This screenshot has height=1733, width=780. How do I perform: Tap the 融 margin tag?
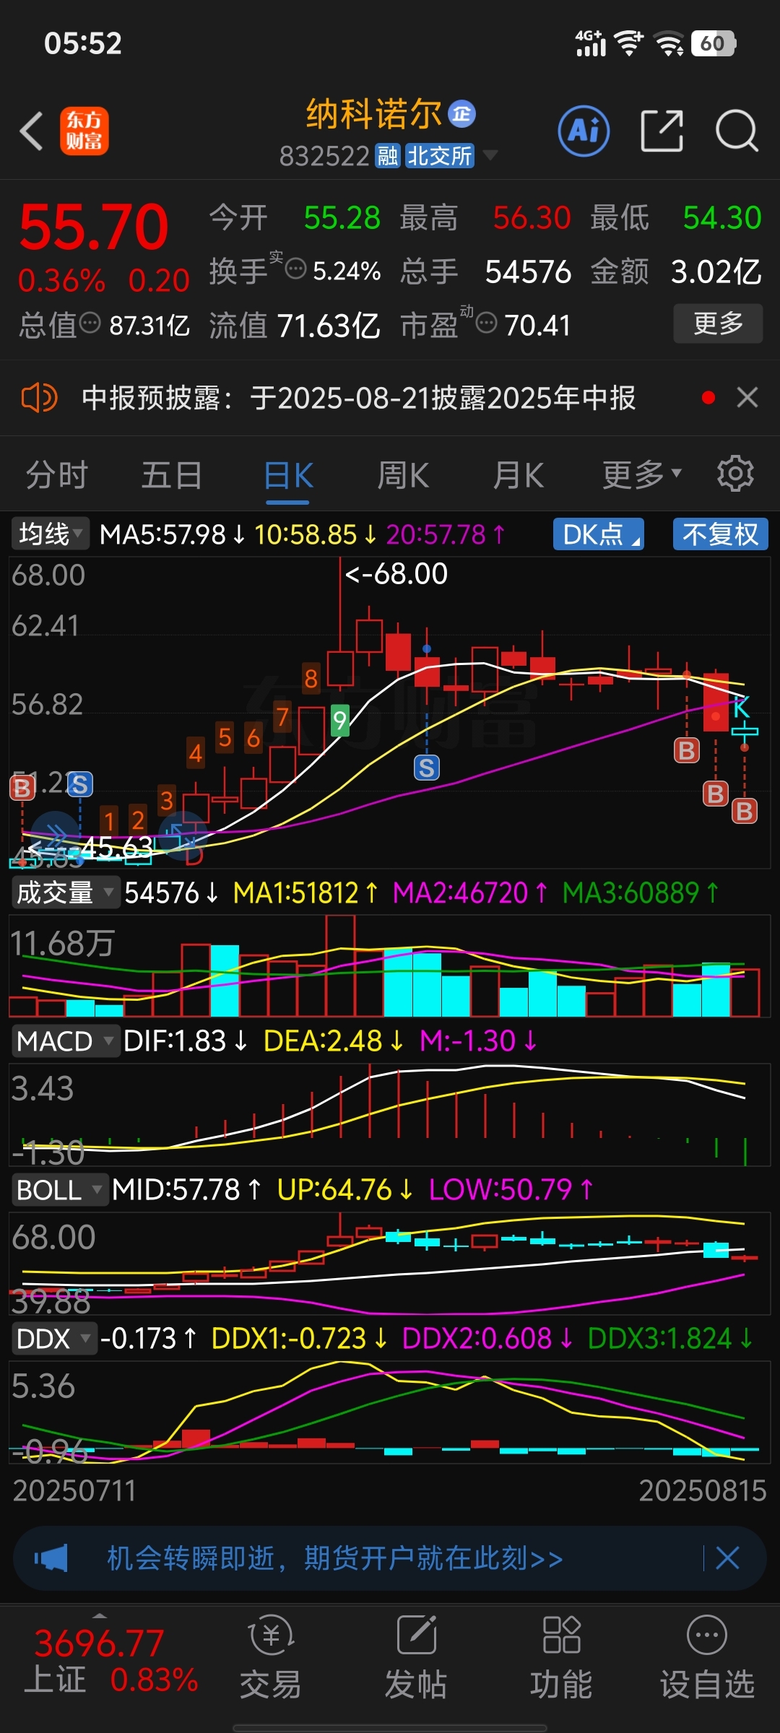[388, 155]
